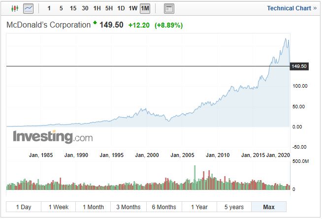Show 1 Day time range
This screenshot has height=219, width=322.
(24, 207)
